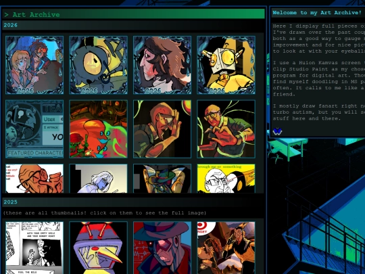Click the paragraph about drawing fanart

(x=318, y=112)
